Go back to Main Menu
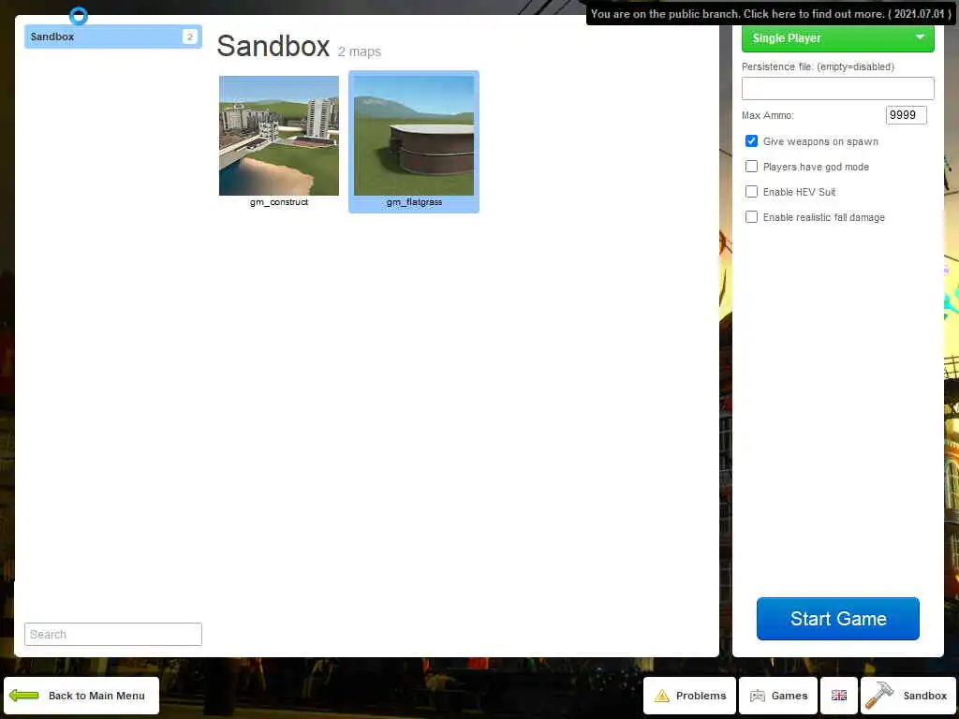Screen dimensions: 959x719 [x=81, y=696]
